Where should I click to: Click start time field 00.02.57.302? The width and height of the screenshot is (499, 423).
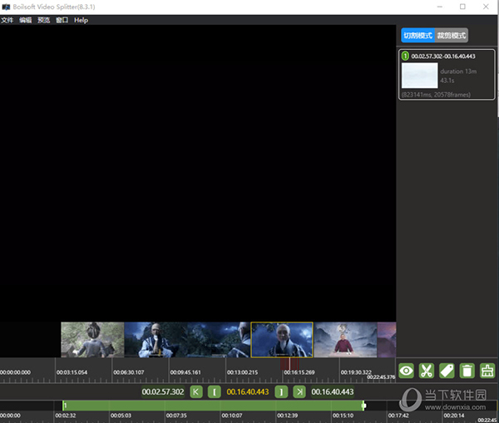[163, 391]
